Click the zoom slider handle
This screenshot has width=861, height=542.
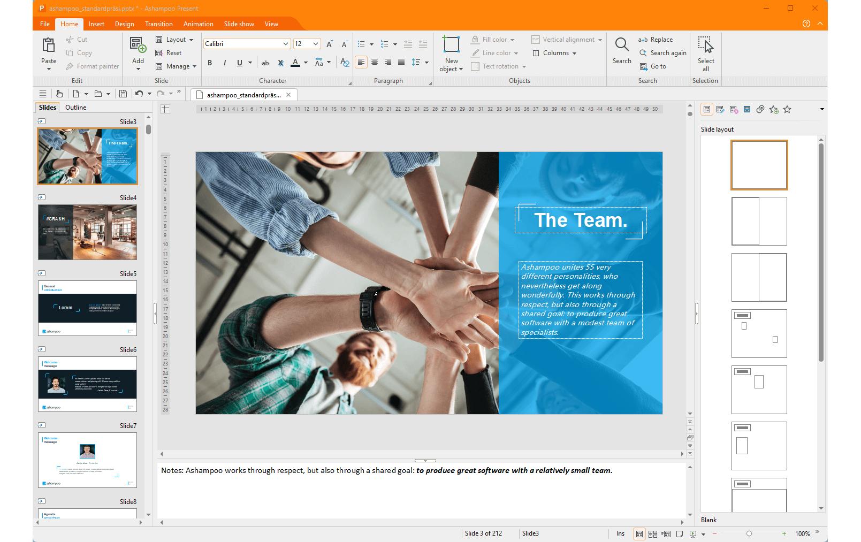(x=749, y=533)
